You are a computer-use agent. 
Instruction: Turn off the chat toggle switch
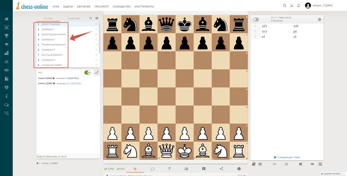pos(88,73)
